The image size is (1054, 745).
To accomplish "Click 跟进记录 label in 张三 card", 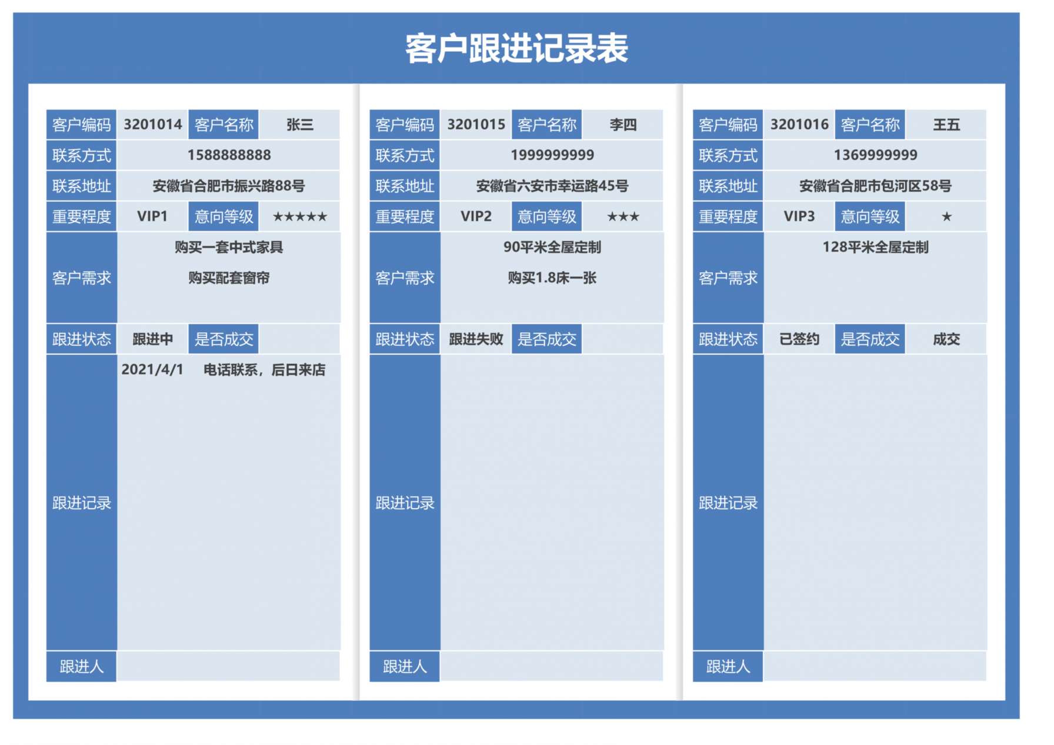I will (x=82, y=503).
